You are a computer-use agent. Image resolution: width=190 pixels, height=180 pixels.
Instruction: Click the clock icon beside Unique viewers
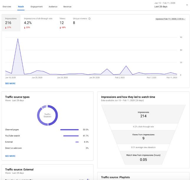90,18
